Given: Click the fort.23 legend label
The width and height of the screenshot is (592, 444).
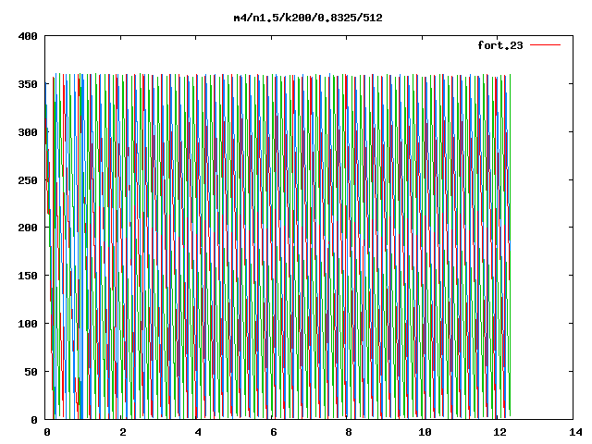Looking at the screenshot, I should pyautogui.click(x=500, y=45).
